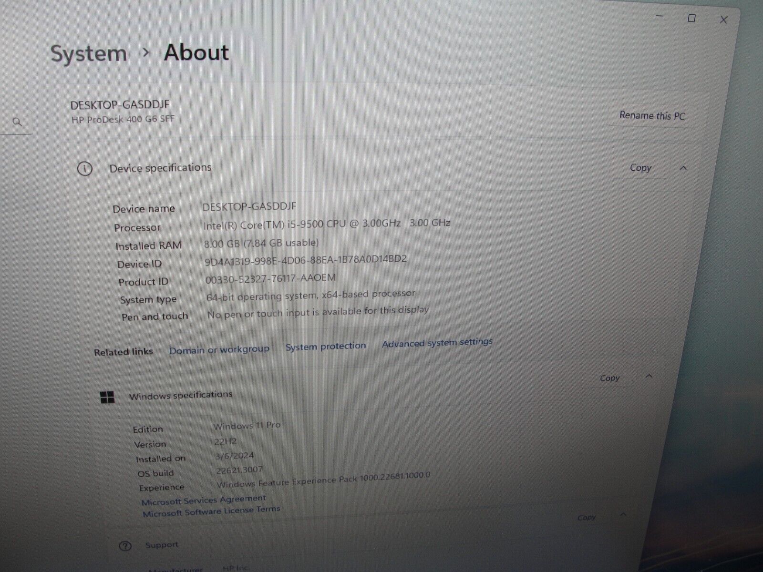763x572 pixels.
Task: Select the DESKTOP-GASDDJF header name
Action: point(120,105)
